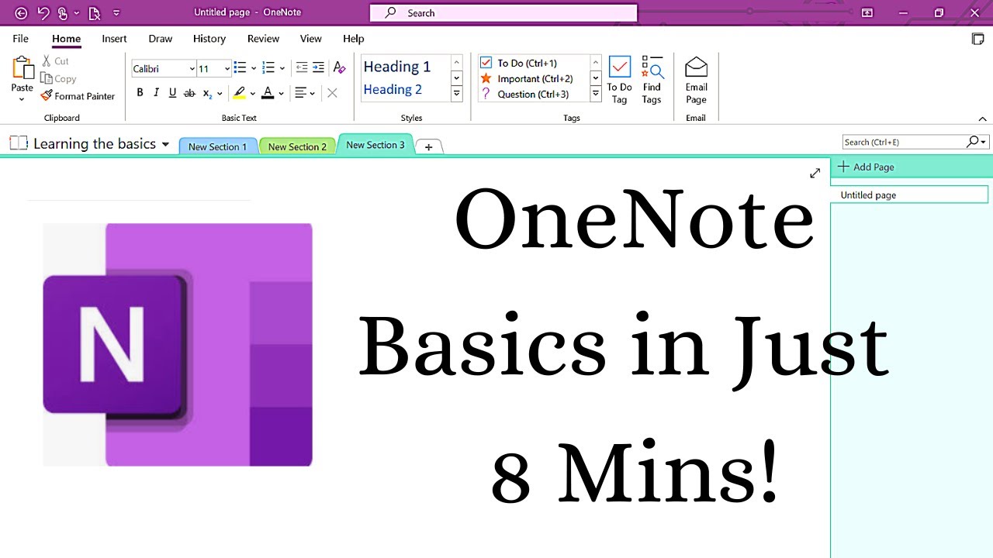This screenshot has height=558, width=993.
Task: Apply a bulleted list
Action: pos(240,68)
